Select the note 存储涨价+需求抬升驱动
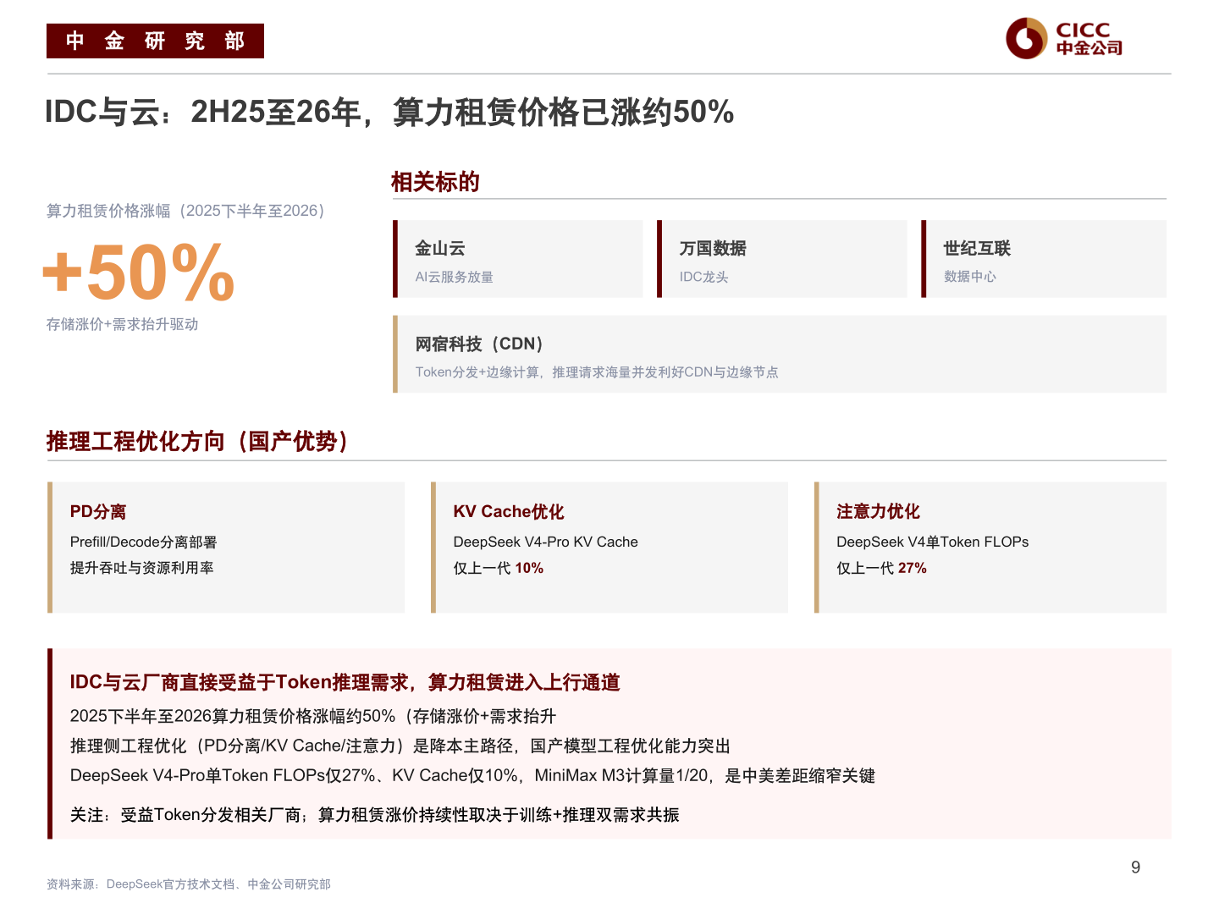The height and width of the screenshot is (914, 1219). [122, 324]
